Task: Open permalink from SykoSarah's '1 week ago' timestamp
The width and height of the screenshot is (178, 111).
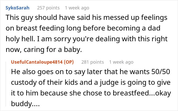Action: 77,8
